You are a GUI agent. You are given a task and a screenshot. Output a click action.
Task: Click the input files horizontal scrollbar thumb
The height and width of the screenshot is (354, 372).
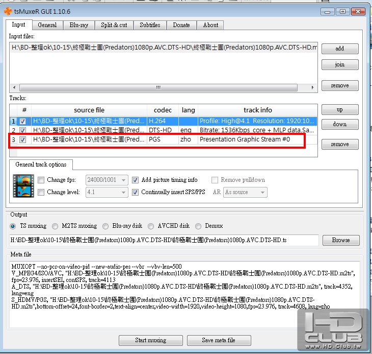158,87
